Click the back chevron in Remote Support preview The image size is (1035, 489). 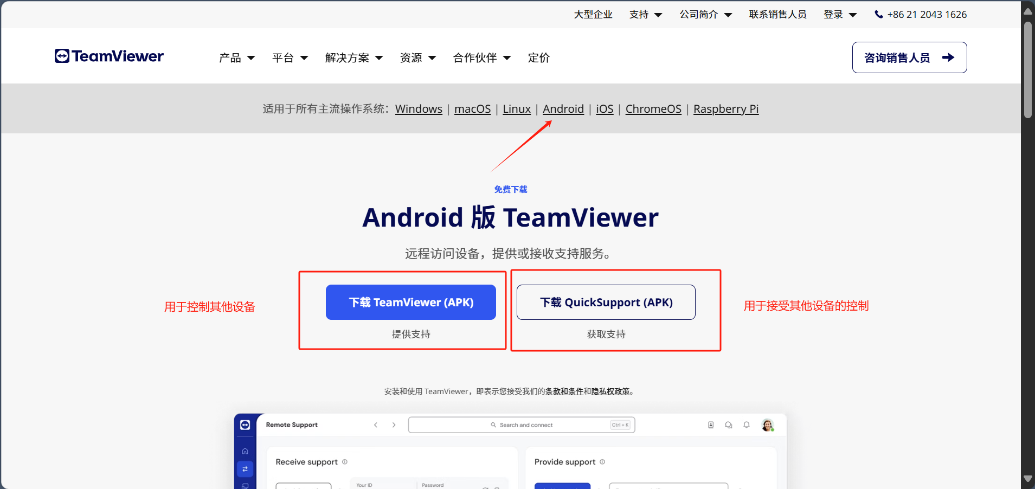tap(376, 425)
